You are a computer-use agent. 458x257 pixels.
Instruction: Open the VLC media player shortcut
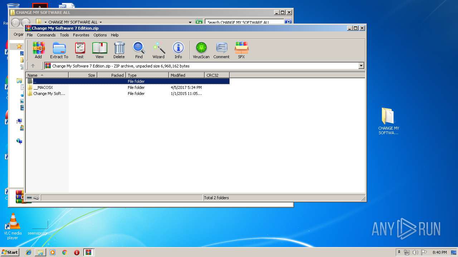13,226
